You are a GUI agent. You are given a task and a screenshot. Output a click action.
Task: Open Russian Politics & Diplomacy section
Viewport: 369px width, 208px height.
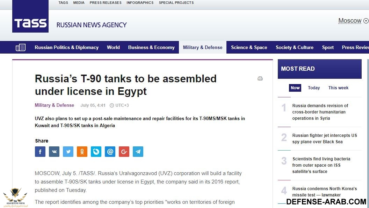[66, 48]
